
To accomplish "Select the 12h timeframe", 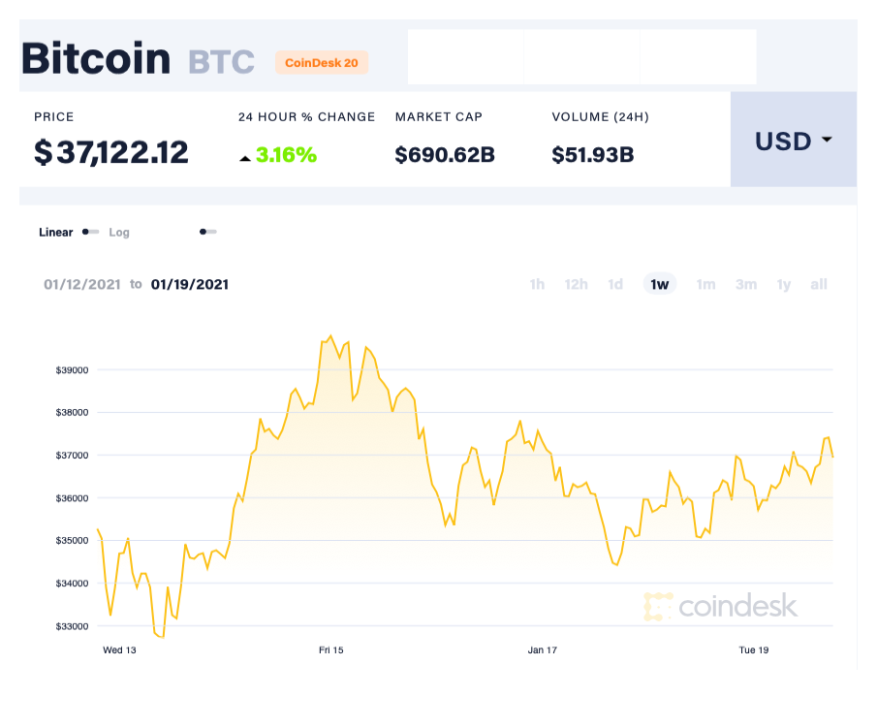I will [x=576, y=284].
